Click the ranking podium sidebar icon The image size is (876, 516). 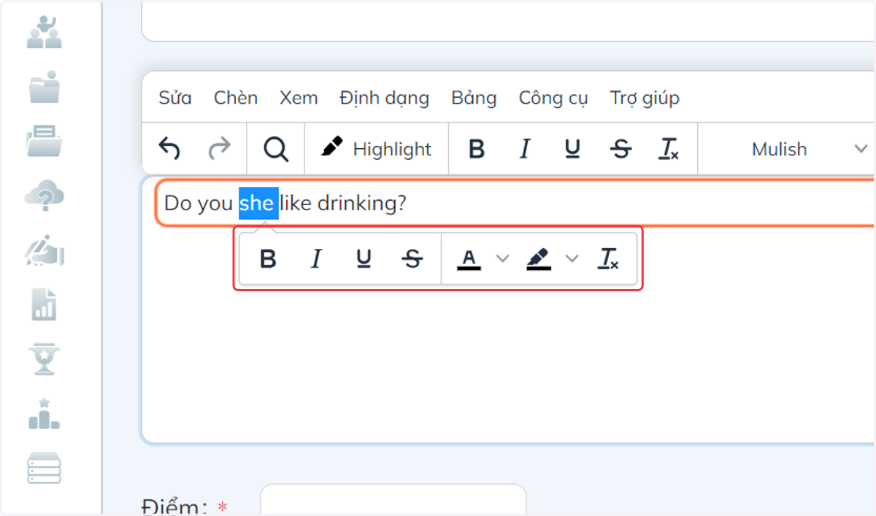(44, 413)
